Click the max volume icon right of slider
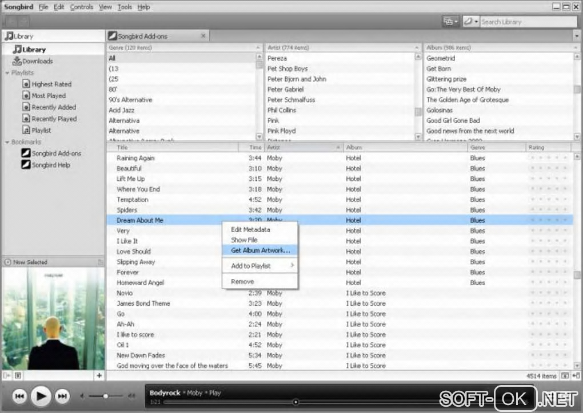583x413 pixels. 131,396
